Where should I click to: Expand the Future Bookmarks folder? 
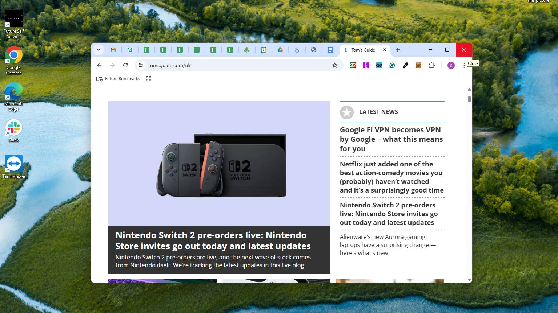[x=118, y=79]
